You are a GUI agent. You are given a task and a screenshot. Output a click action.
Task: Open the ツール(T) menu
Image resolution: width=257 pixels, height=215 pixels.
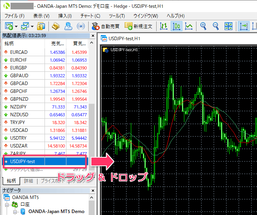pyautogui.click(x=117, y=16)
